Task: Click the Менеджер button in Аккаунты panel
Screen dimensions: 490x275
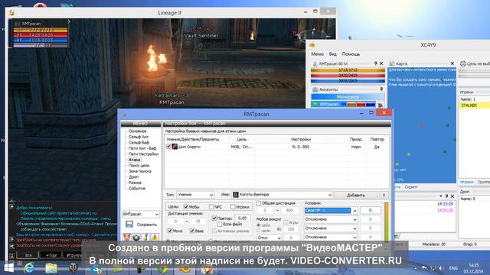Action: point(347,97)
